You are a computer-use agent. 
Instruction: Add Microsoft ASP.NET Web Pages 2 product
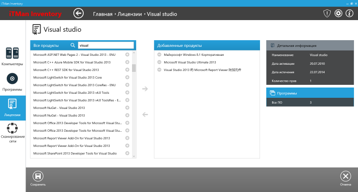coord(128,54)
